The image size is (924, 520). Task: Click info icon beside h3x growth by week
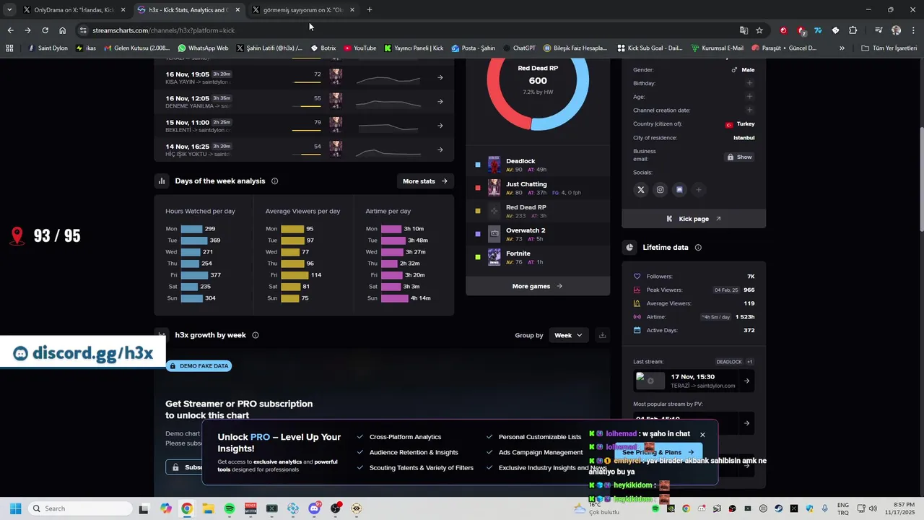point(255,335)
